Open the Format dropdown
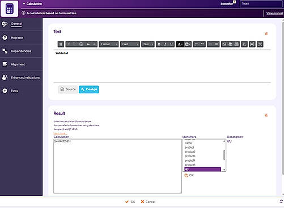Viewport: 284px width, 208px height. pyautogui.click(x=109, y=44)
